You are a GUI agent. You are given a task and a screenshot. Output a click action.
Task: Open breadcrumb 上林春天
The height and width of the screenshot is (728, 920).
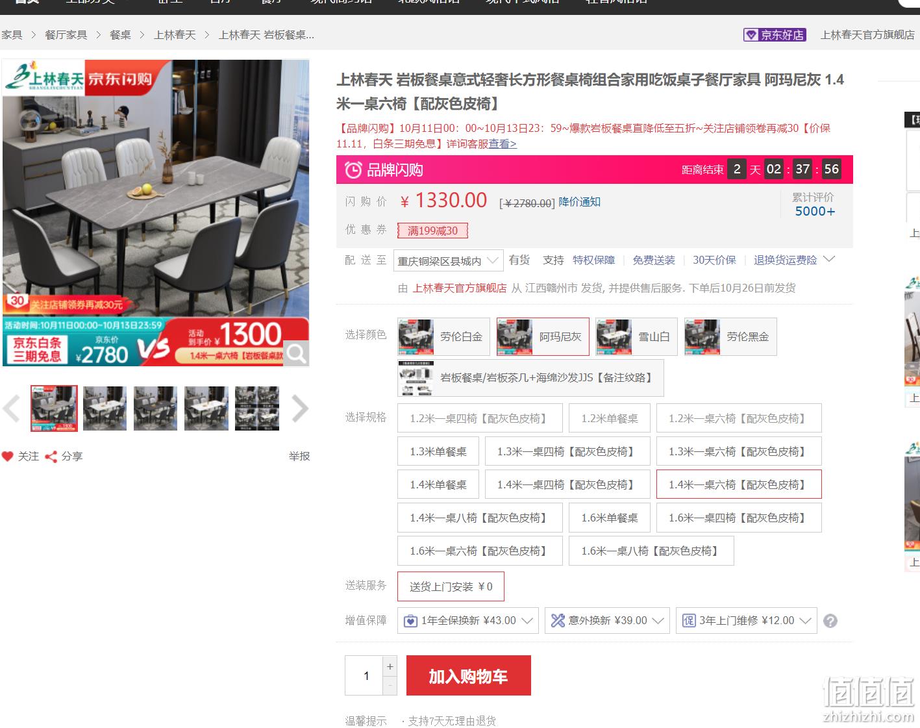pyautogui.click(x=175, y=34)
